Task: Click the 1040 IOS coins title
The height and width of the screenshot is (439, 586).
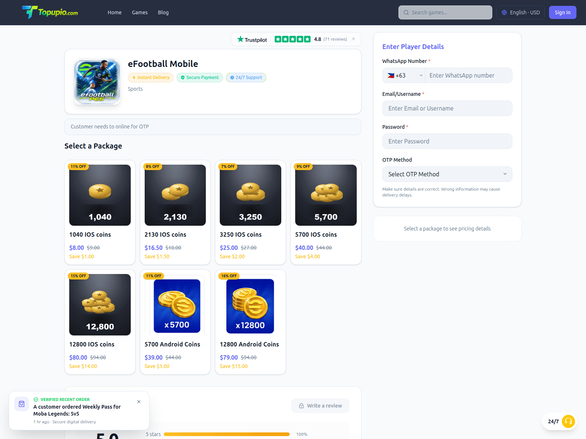Action: click(x=90, y=234)
